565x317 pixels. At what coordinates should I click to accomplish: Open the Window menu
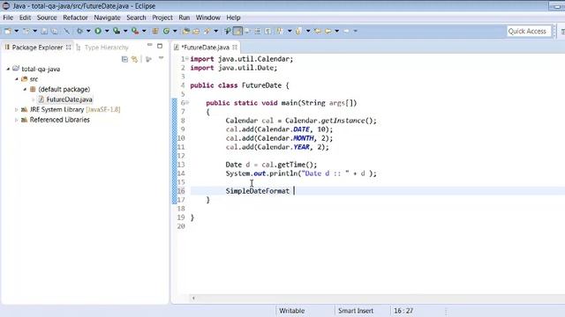[208, 18]
